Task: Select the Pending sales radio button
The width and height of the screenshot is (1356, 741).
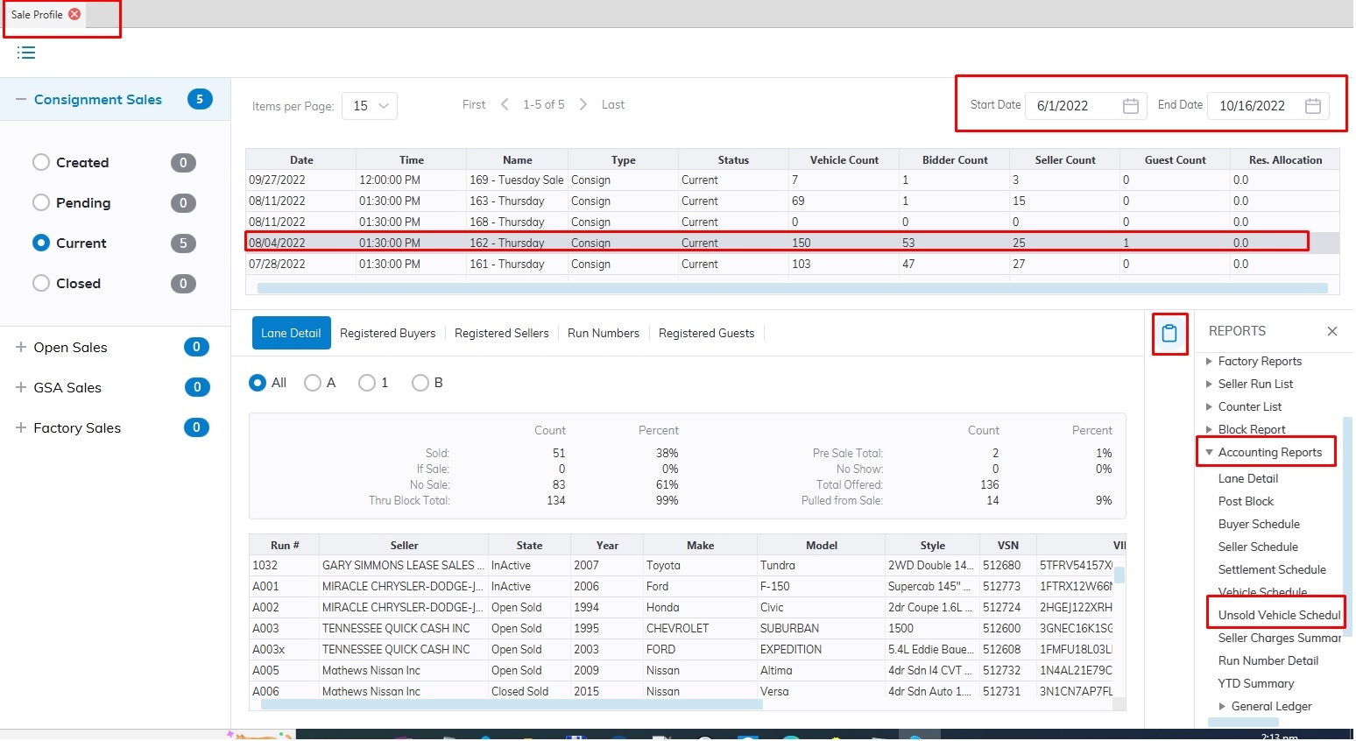Action: coord(41,203)
